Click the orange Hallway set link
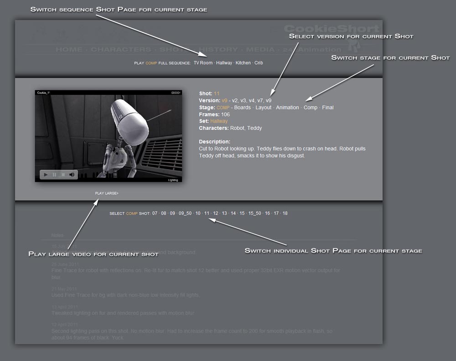 coord(219,121)
